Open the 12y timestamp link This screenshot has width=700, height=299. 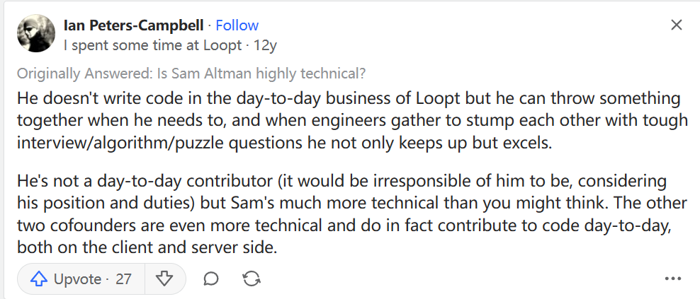tap(266, 45)
